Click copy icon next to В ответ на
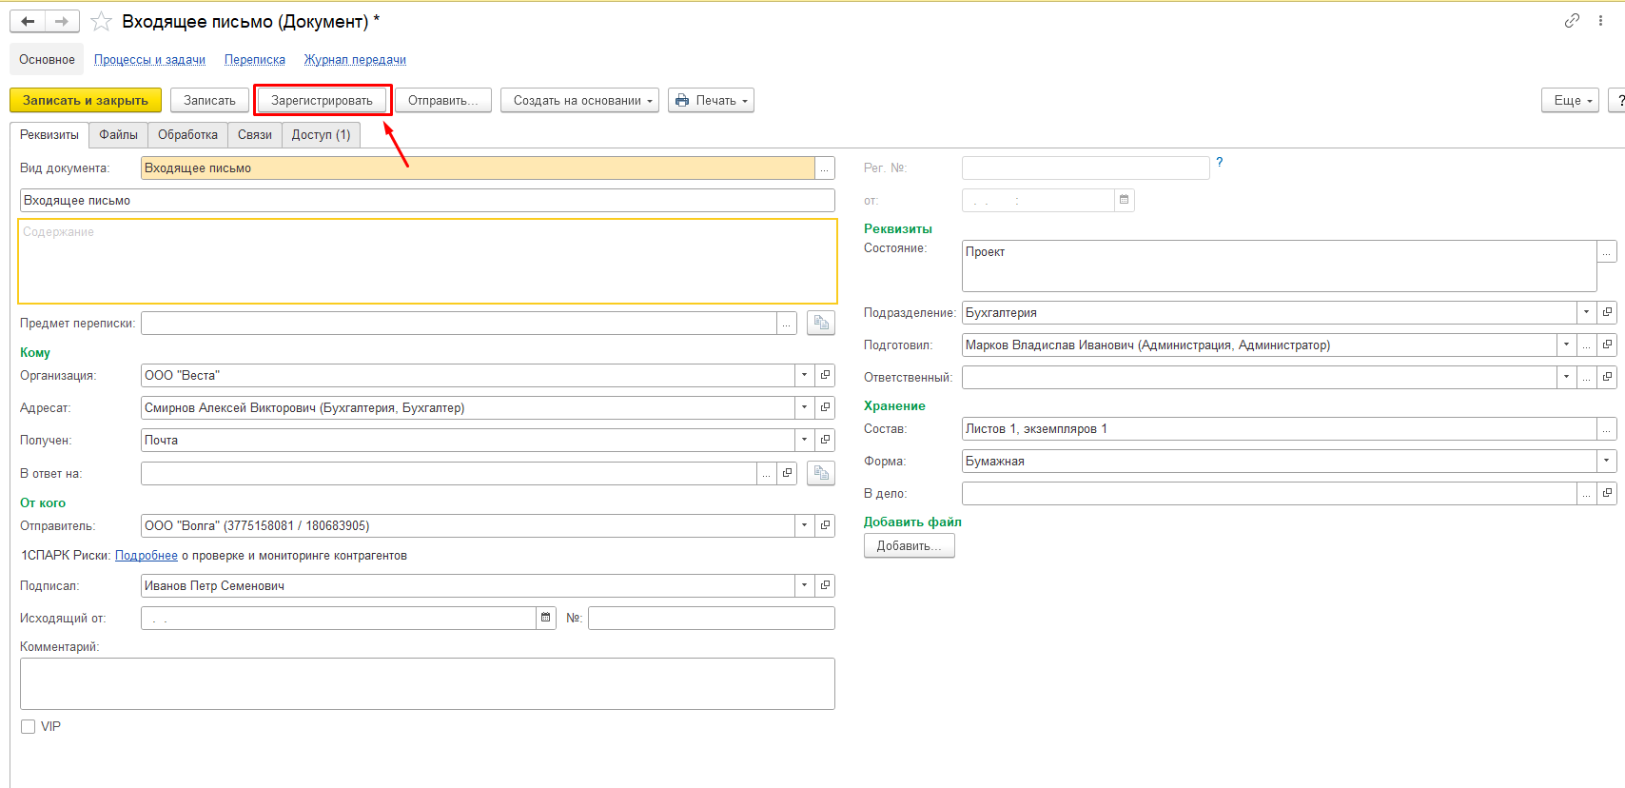 pyautogui.click(x=821, y=473)
